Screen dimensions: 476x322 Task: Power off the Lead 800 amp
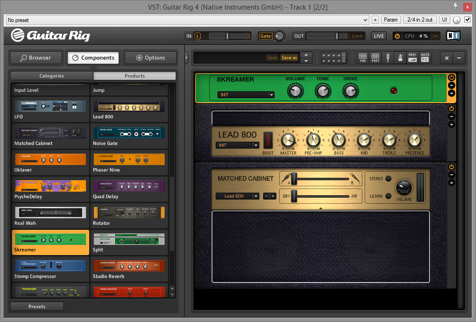452,108
